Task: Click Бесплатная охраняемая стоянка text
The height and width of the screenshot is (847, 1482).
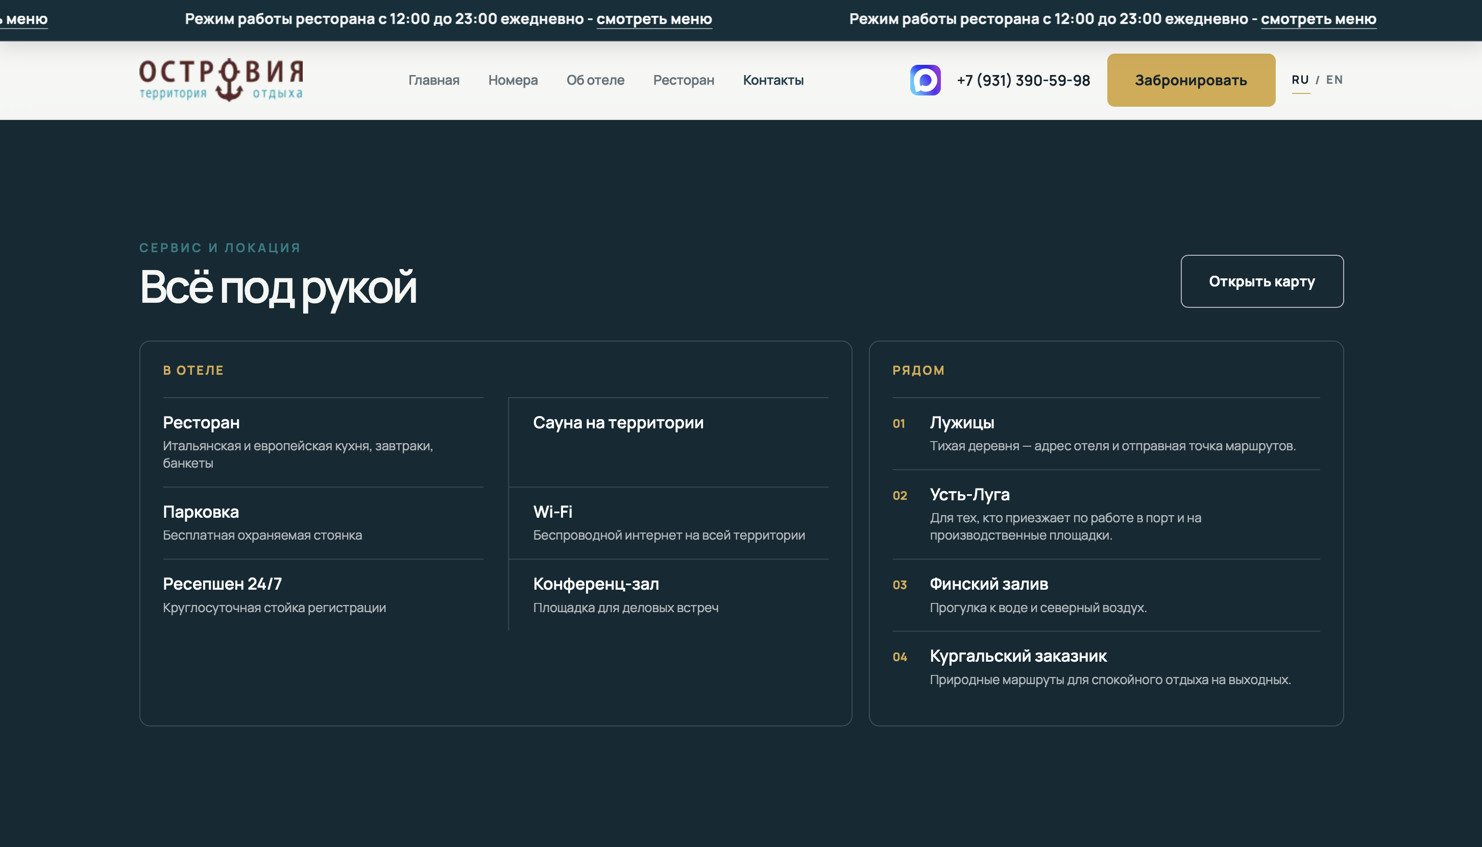Action: click(262, 535)
